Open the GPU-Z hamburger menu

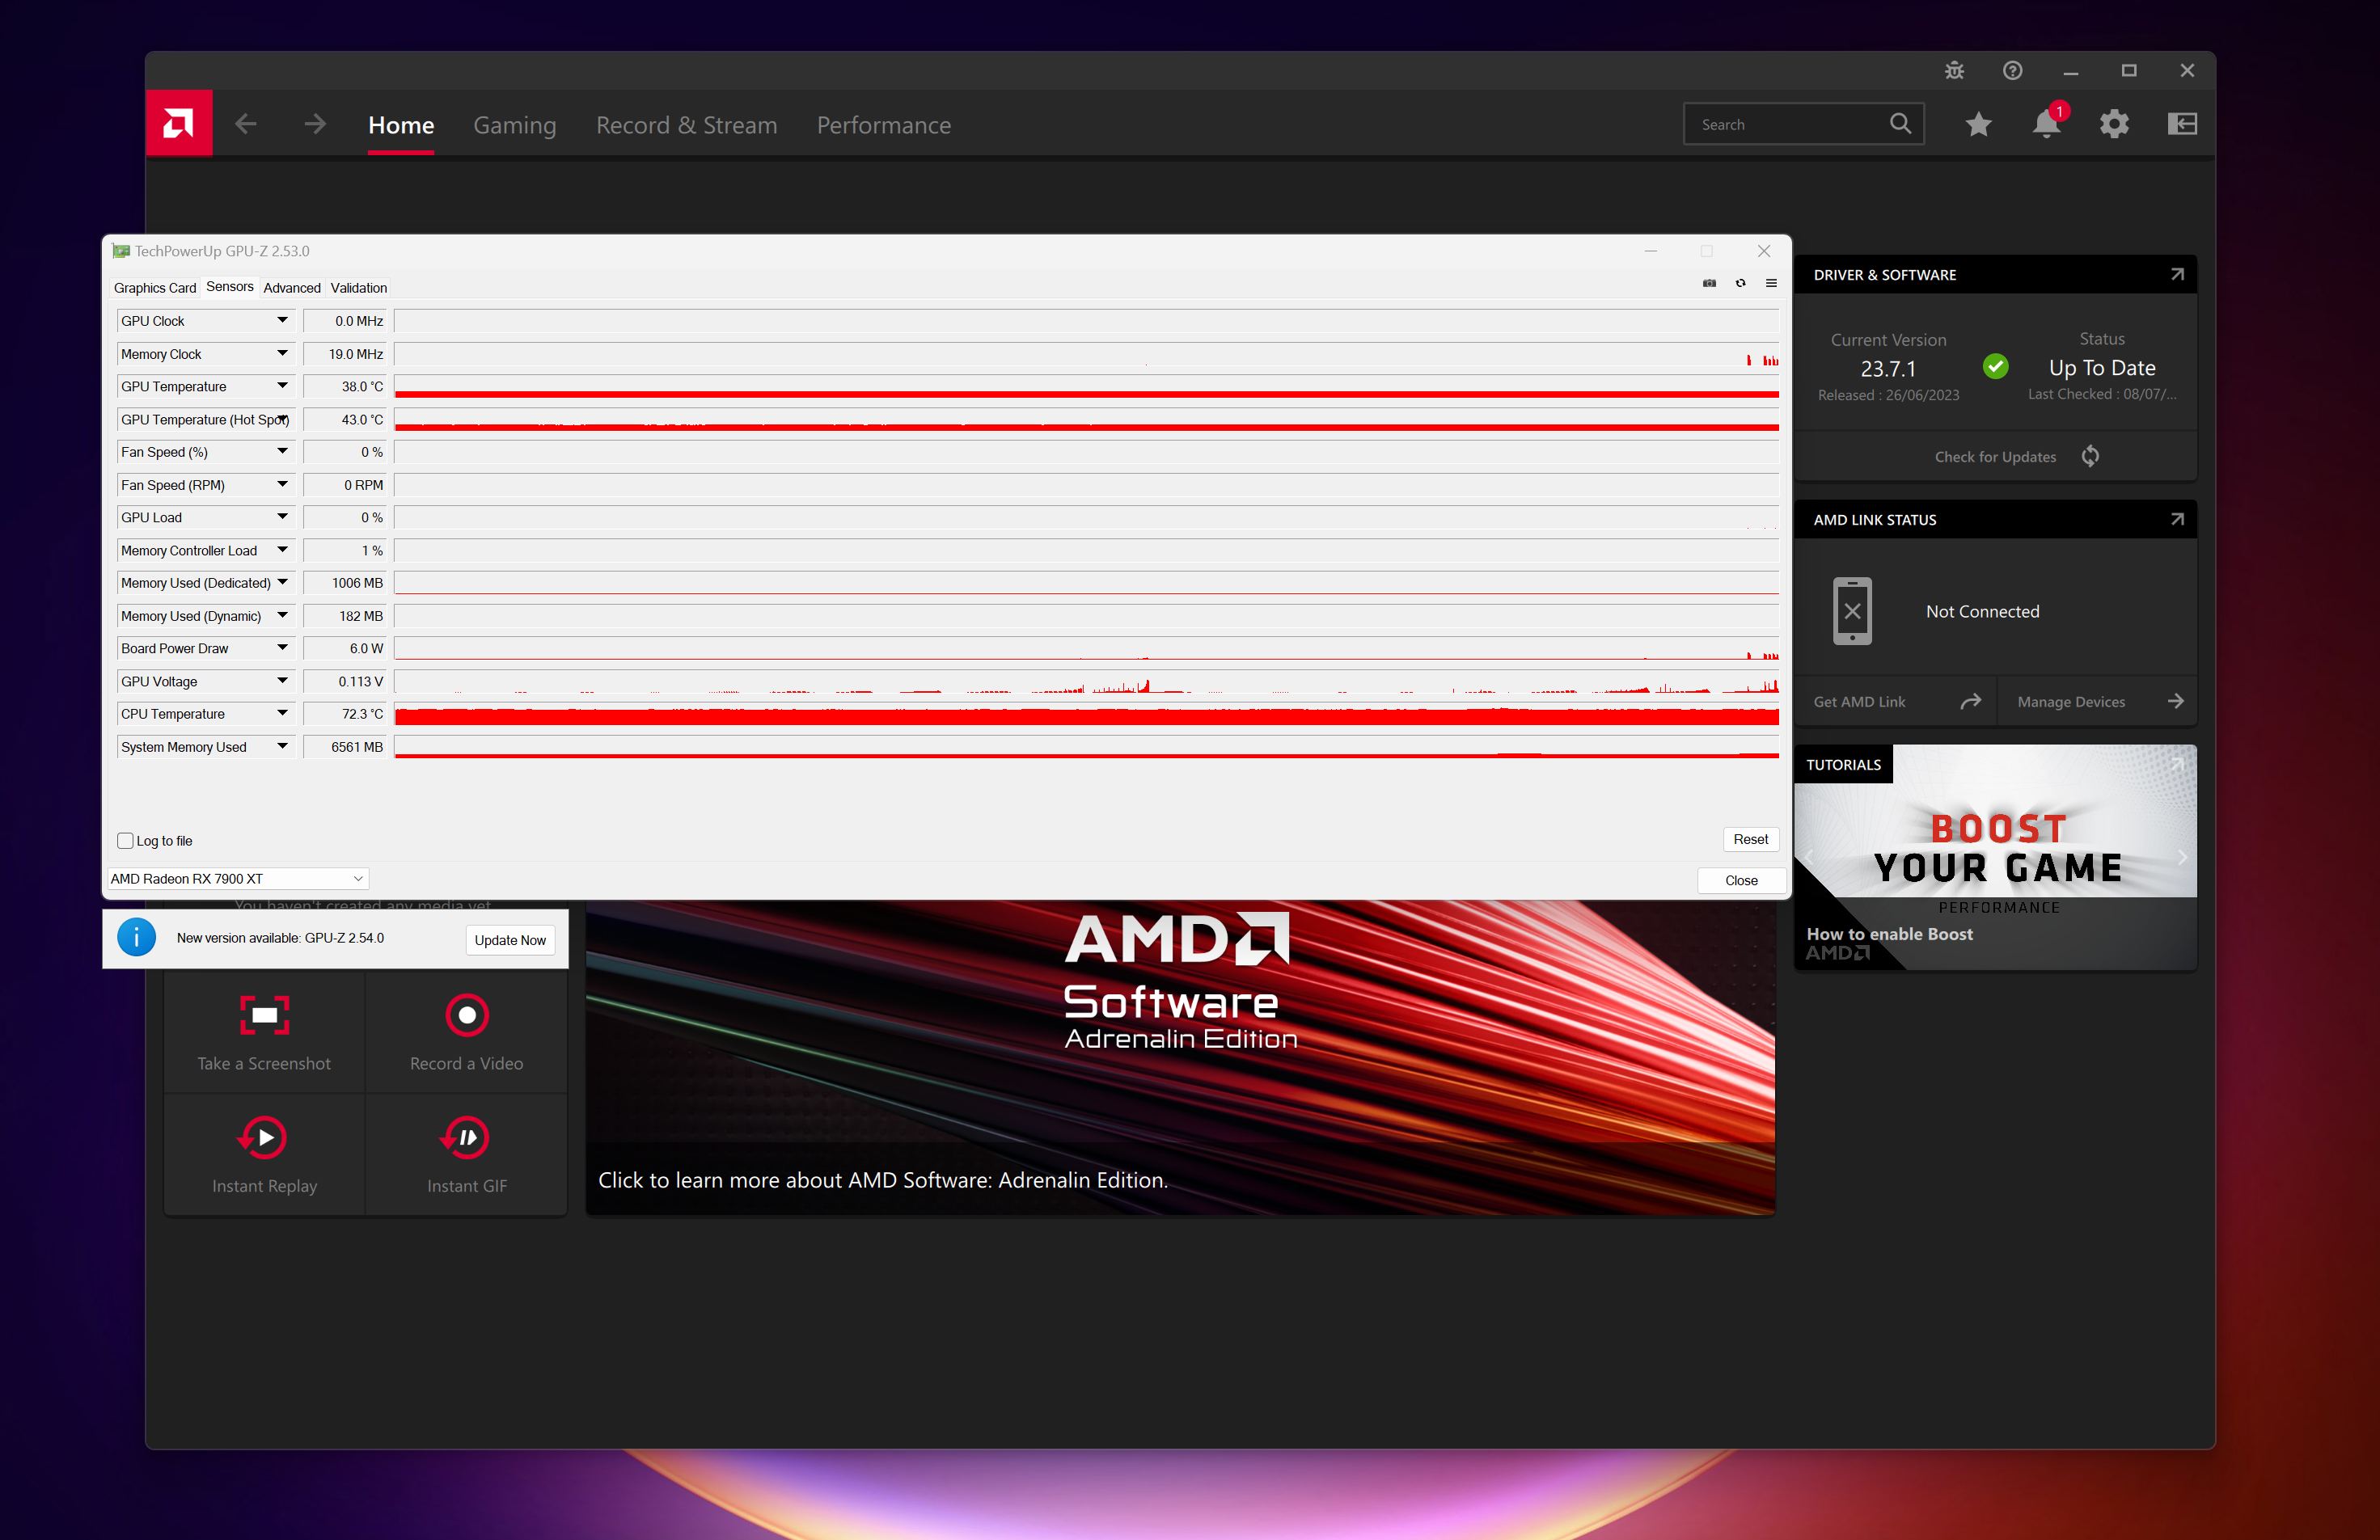[1771, 284]
